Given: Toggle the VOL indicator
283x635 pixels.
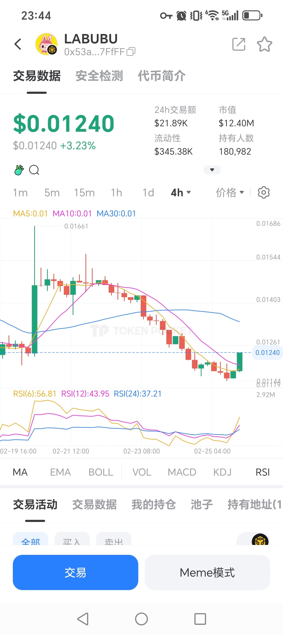Looking at the screenshot, I should (142, 472).
